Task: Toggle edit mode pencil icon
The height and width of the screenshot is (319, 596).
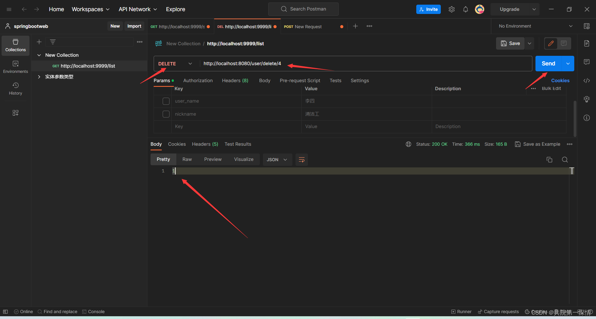Action: coord(551,43)
